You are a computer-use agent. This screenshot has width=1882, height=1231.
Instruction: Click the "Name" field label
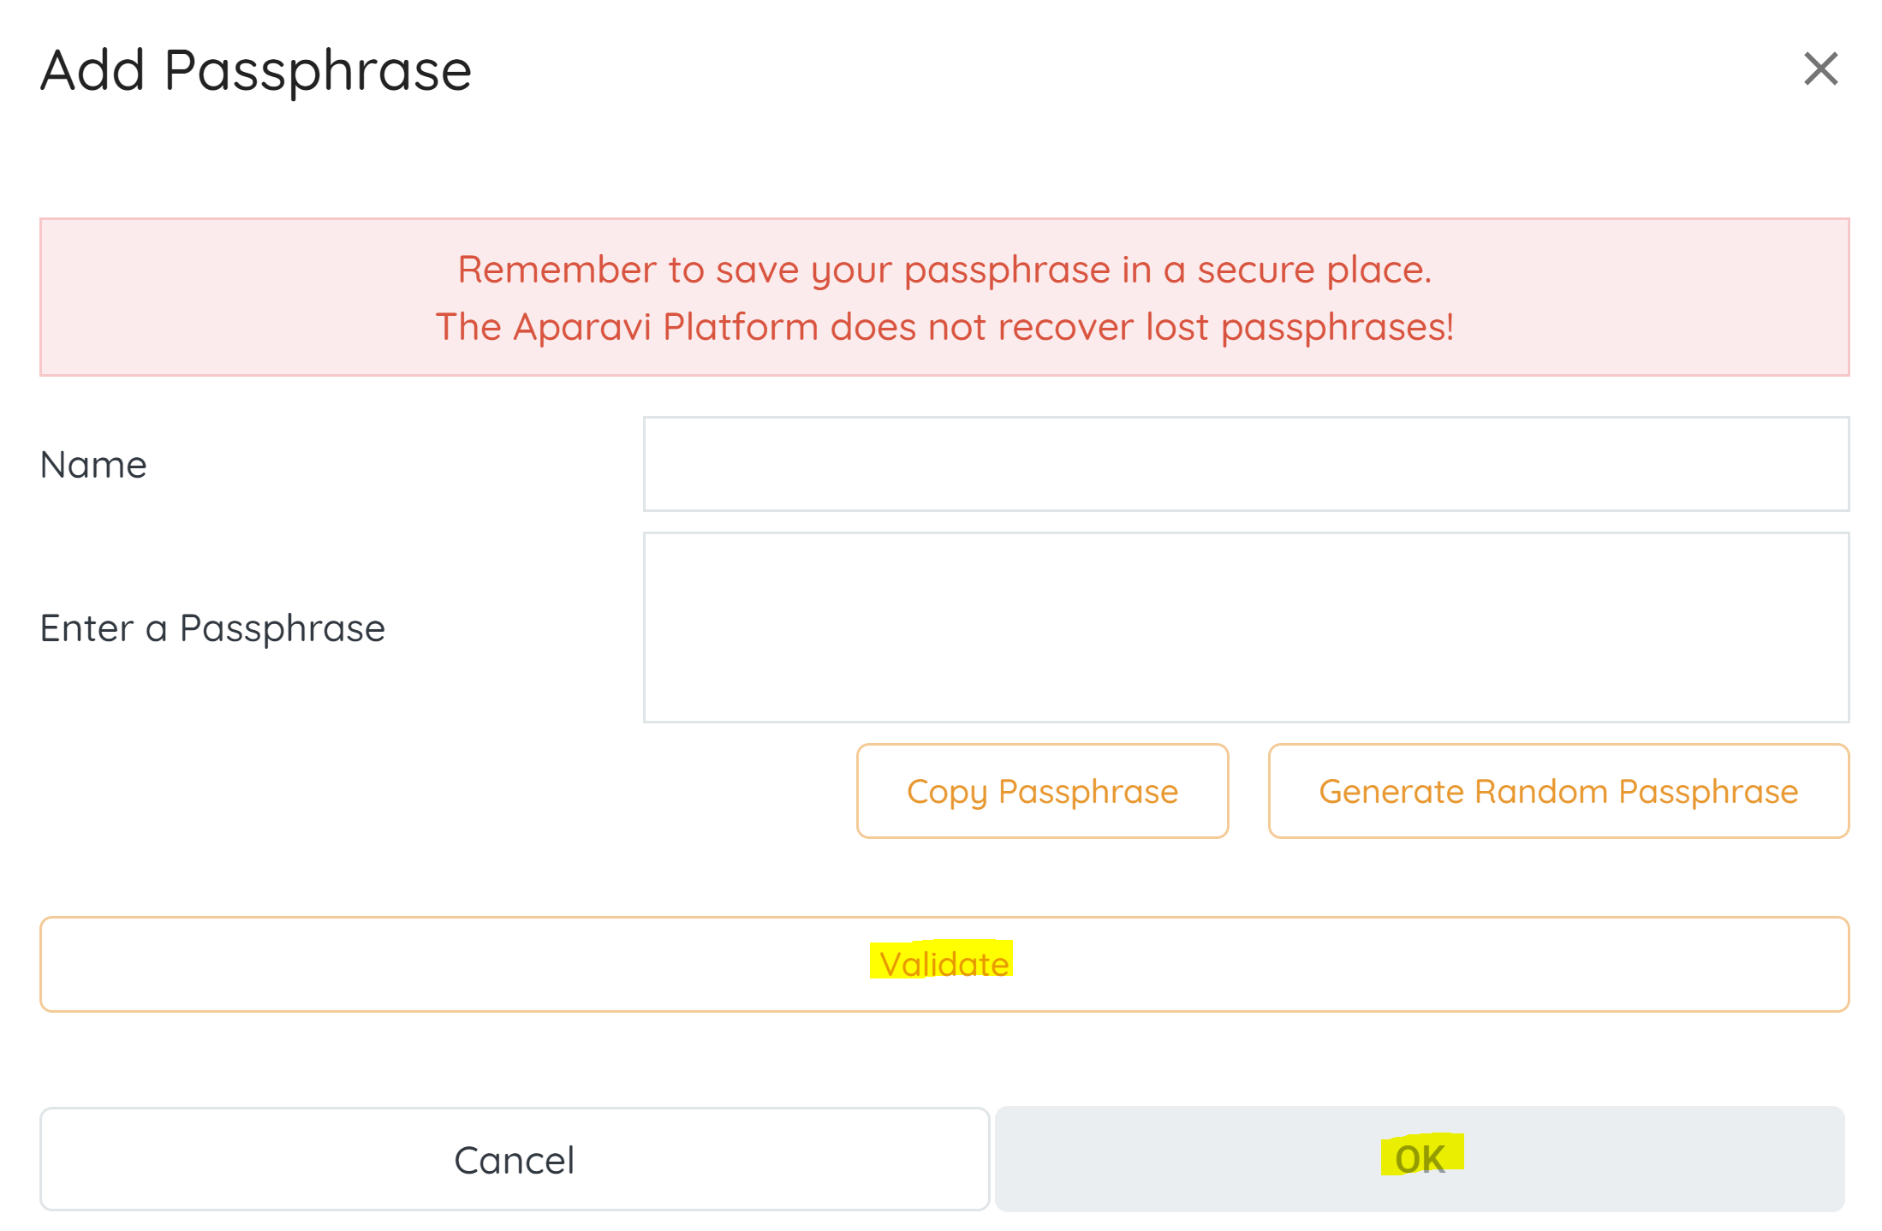click(x=93, y=465)
